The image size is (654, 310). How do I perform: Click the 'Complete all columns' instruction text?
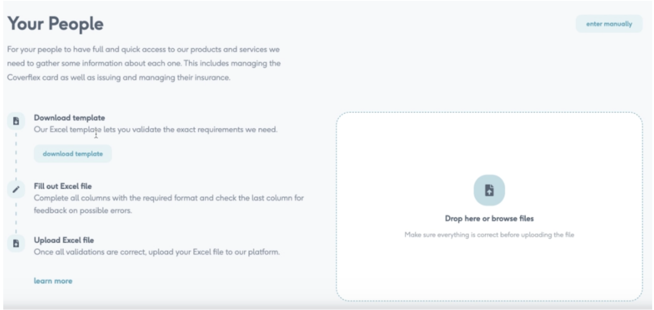(x=169, y=204)
